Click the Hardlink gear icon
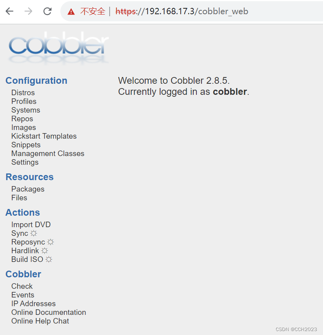This screenshot has width=323, height=335. (x=45, y=250)
